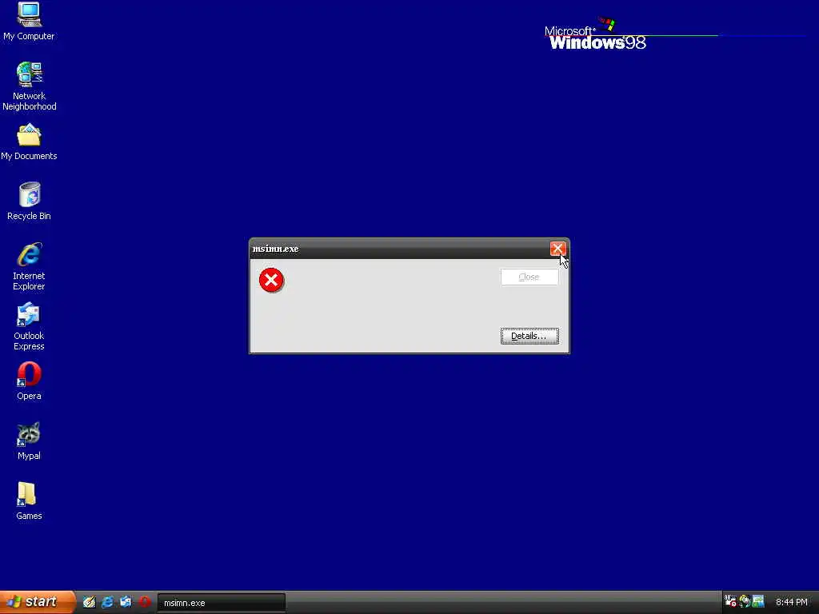
Task: Click the Details... button in the dialog
Action: [x=529, y=336]
